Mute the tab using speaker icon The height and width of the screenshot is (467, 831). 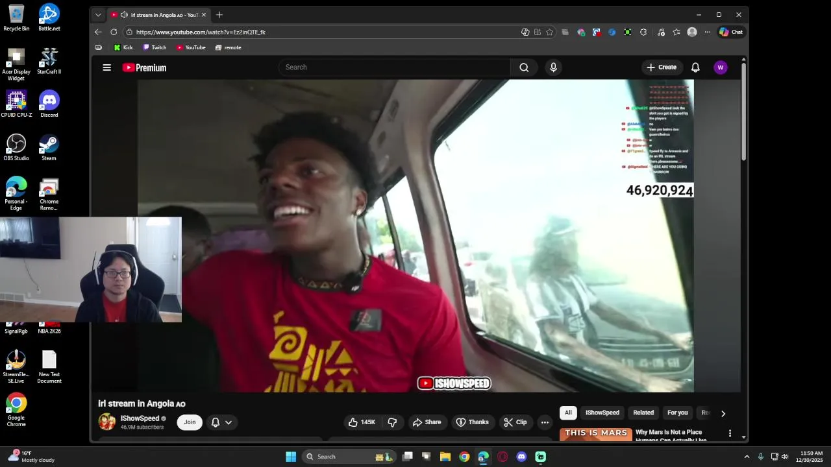click(123, 14)
